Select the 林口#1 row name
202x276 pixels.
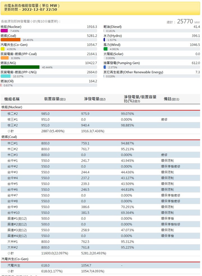[x=13, y=143]
